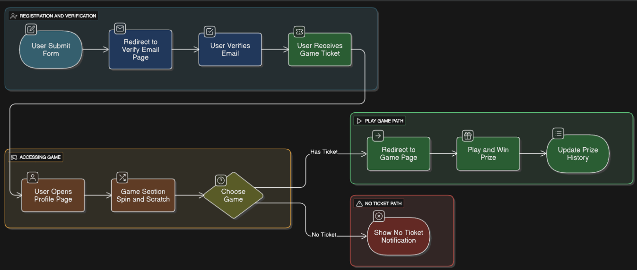This screenshot has width=637, height=270.
Task: Click the NO TICKET PATH group title
Action: coord(384,203)
